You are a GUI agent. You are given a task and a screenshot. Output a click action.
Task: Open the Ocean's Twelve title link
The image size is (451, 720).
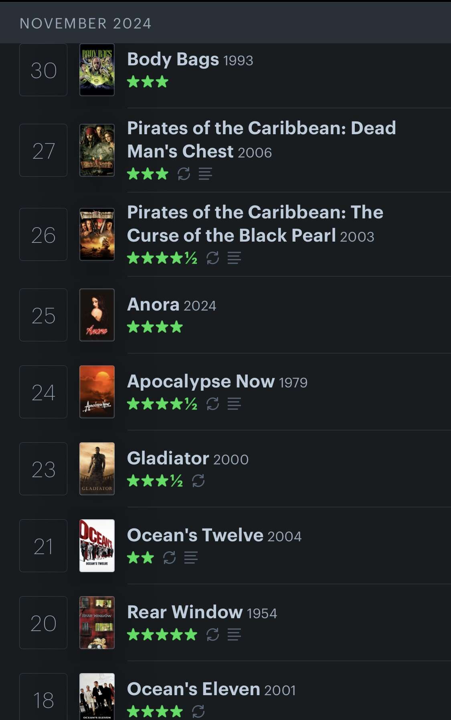[195, 535]
